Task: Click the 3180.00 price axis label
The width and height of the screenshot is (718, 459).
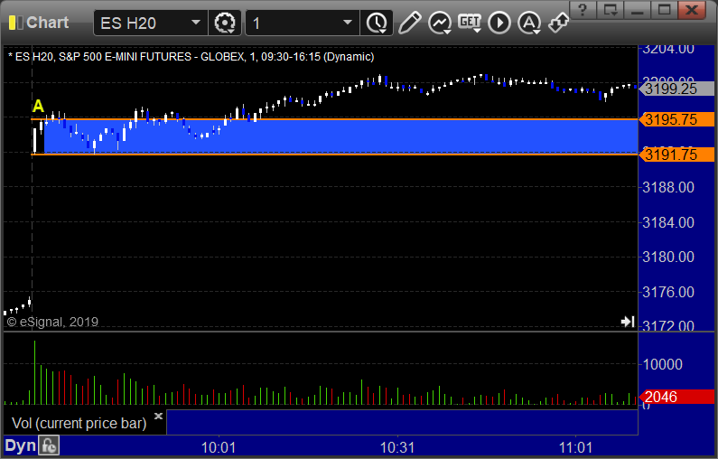Action: click(668, 257)
